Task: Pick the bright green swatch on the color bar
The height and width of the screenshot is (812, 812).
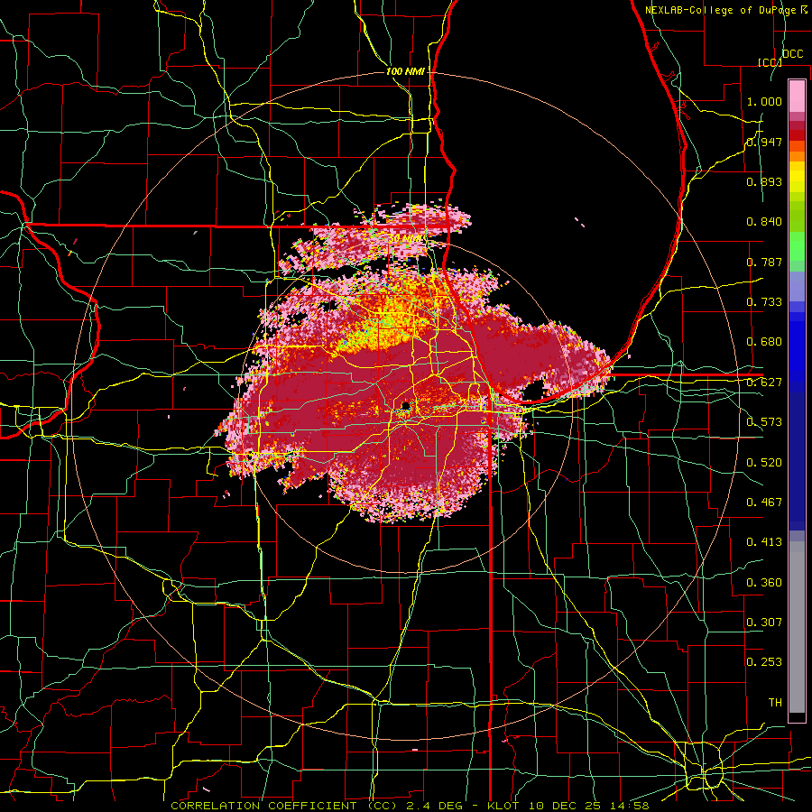Action: [x=797, y=246]
